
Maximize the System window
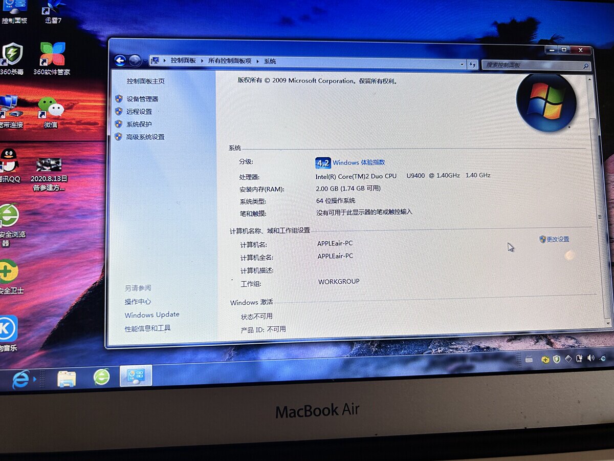(x=564, y=50)
